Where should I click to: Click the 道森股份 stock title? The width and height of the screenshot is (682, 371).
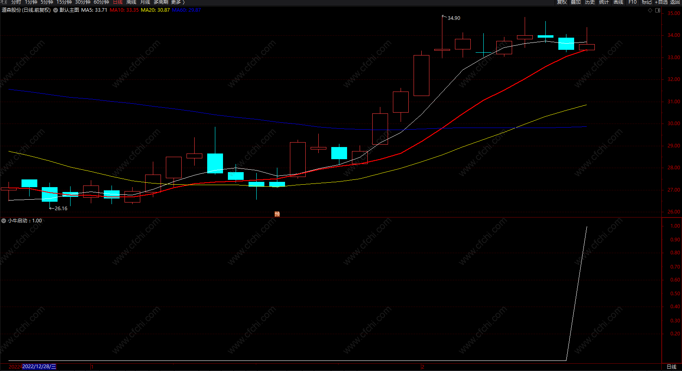click(x=26, y=10)
